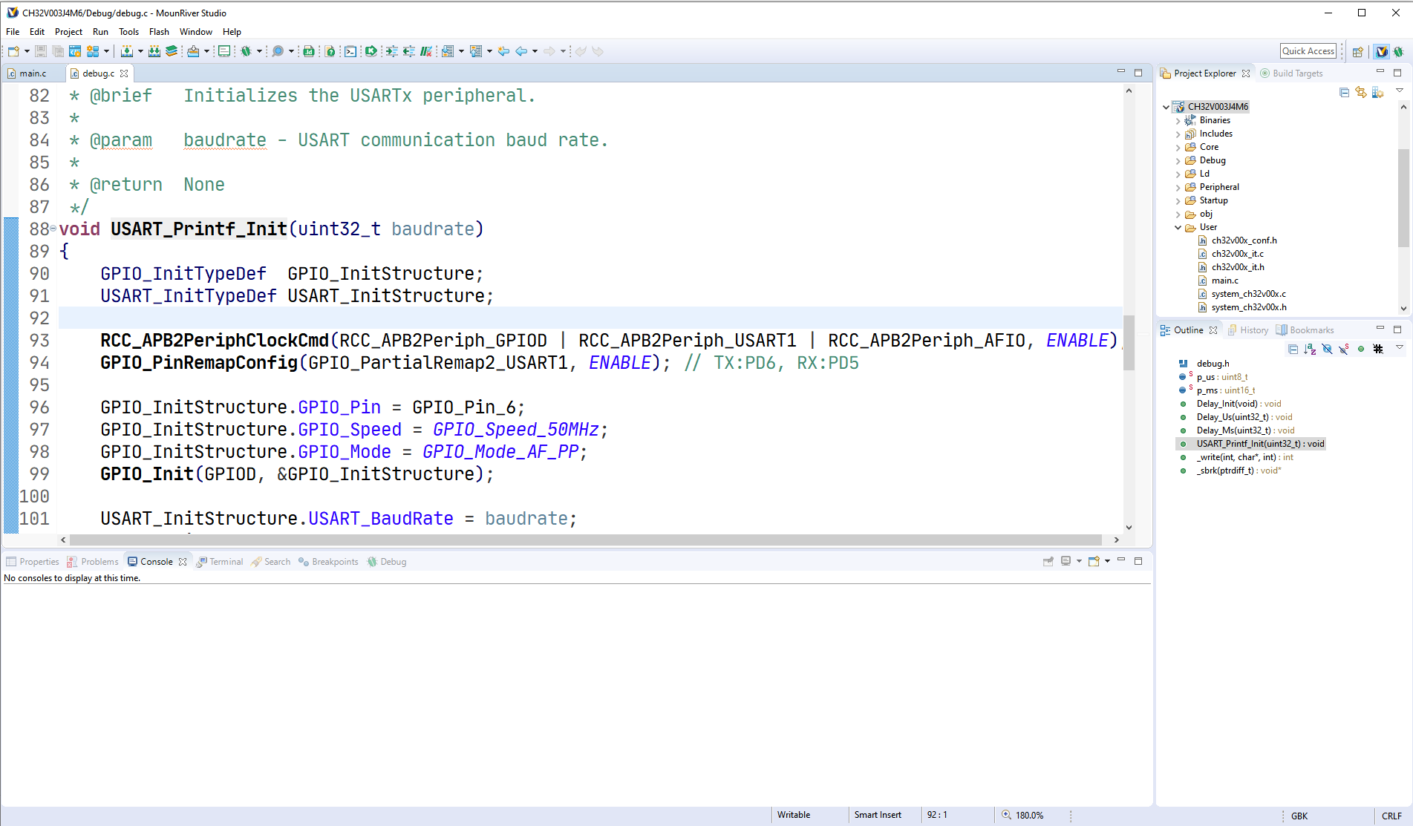Click the Build All stacked-layers icon

click(172, 51)
